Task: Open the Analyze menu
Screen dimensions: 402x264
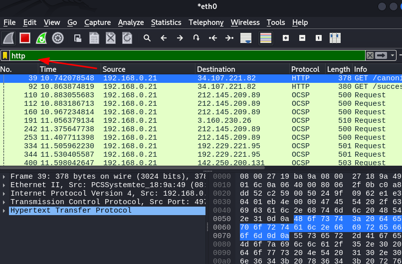Action: point(131,22)
